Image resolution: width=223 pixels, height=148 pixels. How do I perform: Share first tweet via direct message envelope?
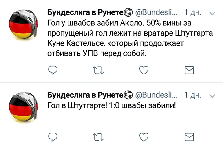[x=190, y=71]
